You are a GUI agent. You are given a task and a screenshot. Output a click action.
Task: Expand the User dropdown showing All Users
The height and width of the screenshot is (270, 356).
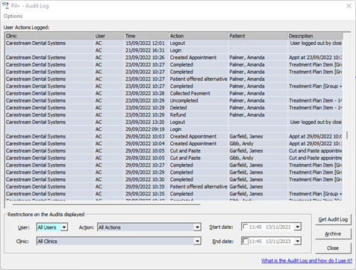click(64, 227)
